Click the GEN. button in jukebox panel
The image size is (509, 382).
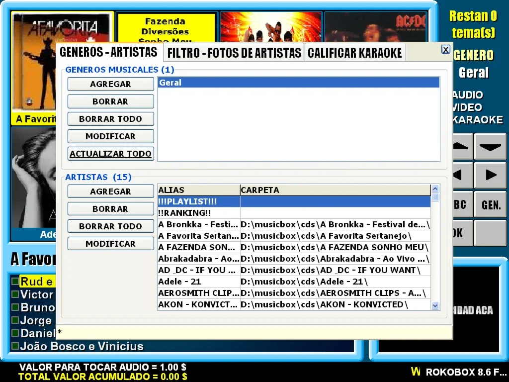[x=490, y=204]
